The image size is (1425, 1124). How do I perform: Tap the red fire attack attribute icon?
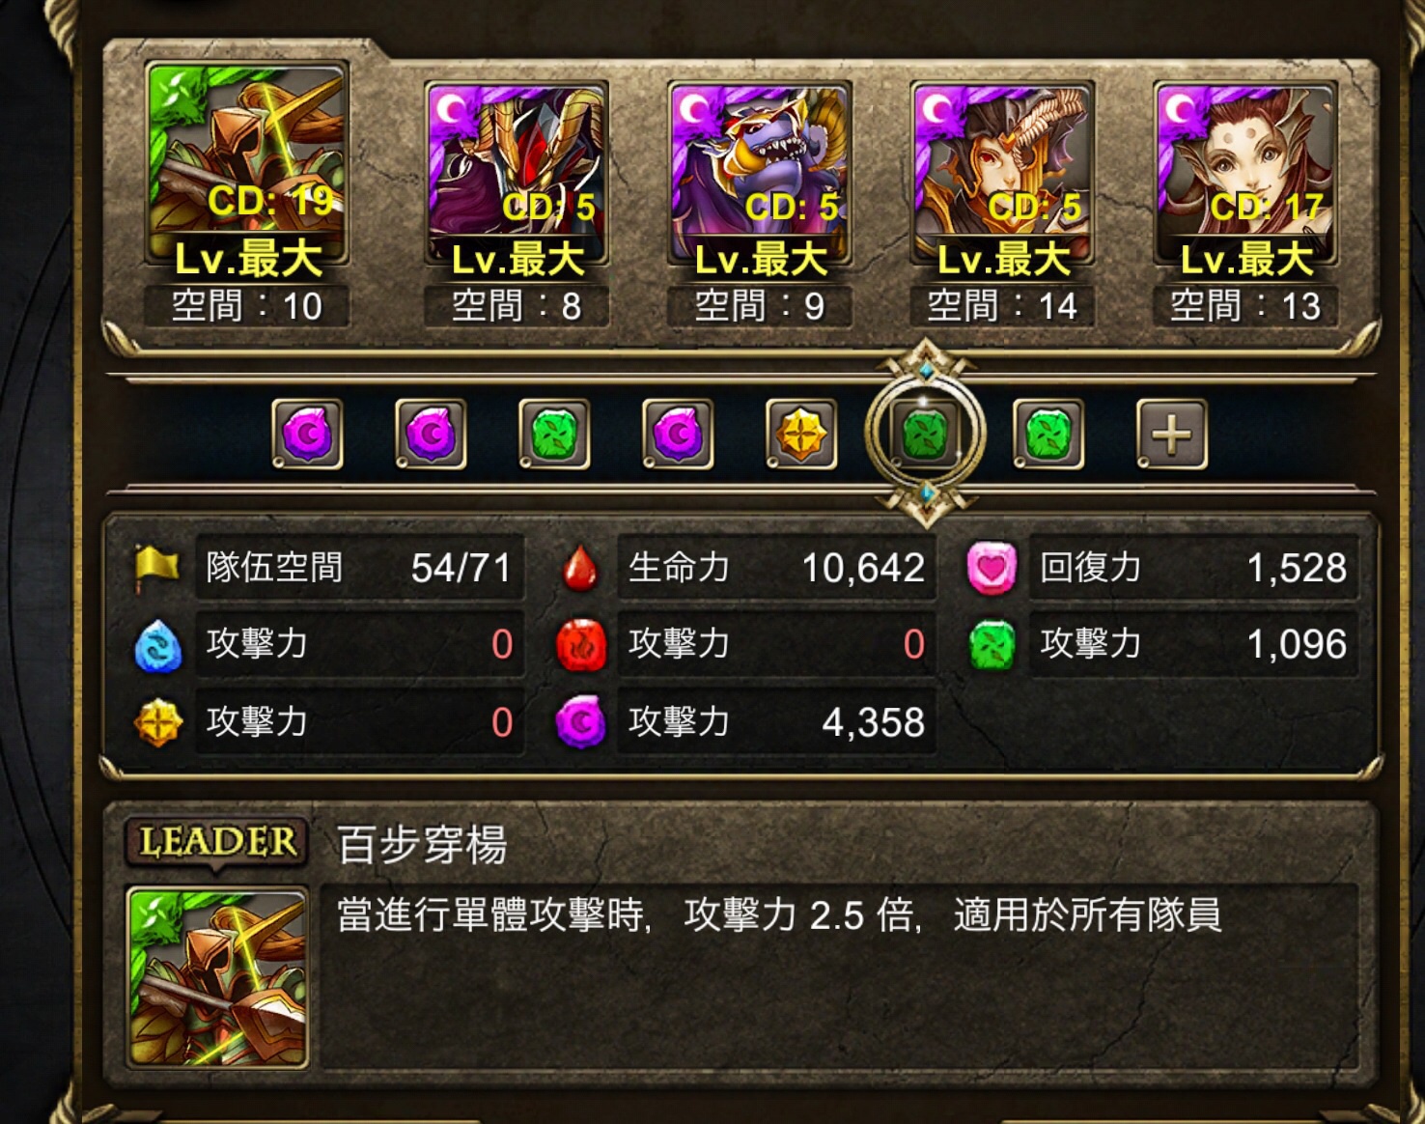581,644
